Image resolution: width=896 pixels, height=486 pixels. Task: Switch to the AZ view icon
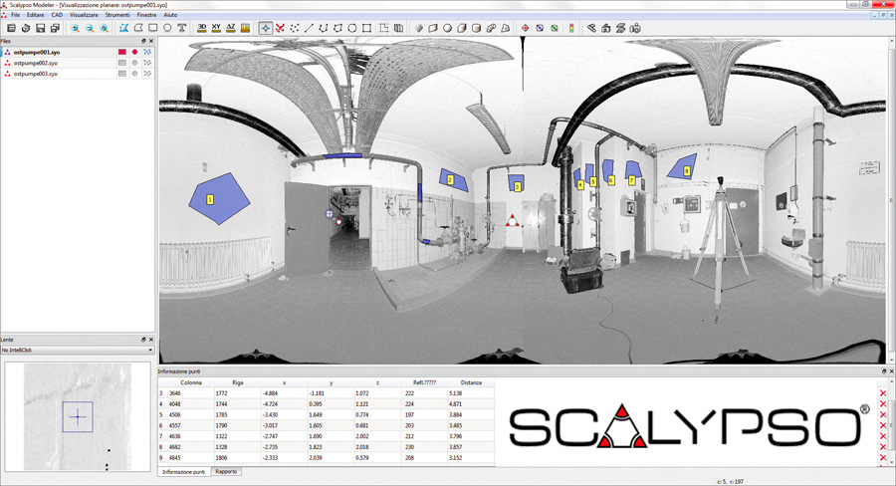tap(230, 28)
